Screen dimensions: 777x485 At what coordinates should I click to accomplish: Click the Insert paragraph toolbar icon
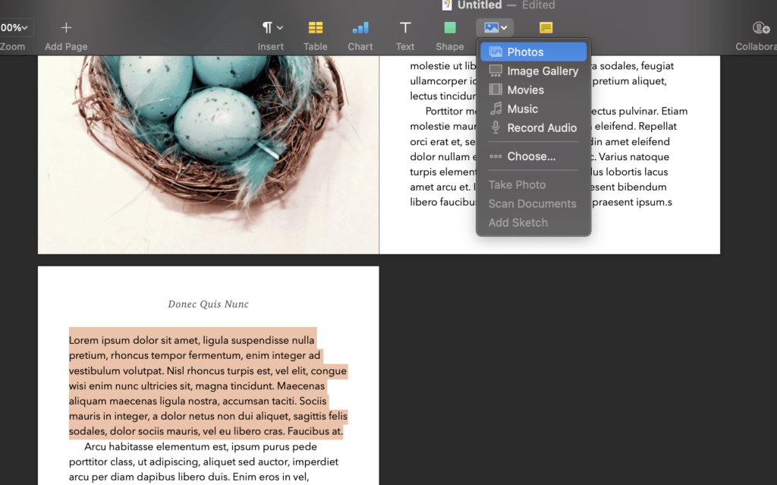coord(267,27)
